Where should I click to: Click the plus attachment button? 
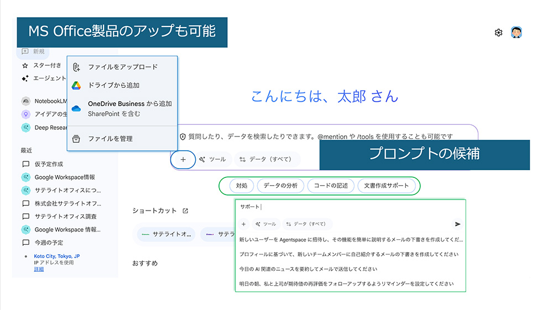[x=183, y=159]
